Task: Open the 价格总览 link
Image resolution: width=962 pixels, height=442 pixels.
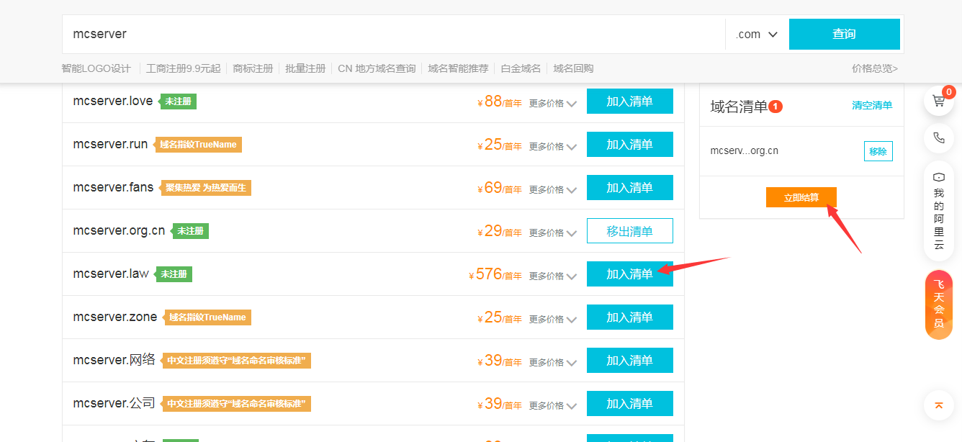Action: [874, 68]
